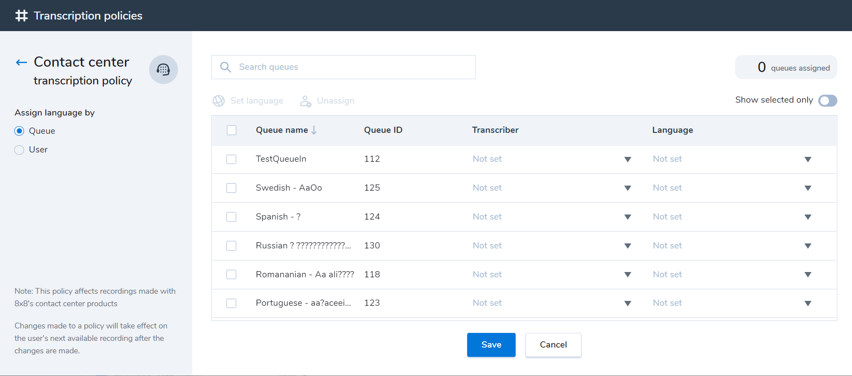Open Transcriber dropdown for TestQueueIn
The image size is (852, 376).
[x=627, y=159]
